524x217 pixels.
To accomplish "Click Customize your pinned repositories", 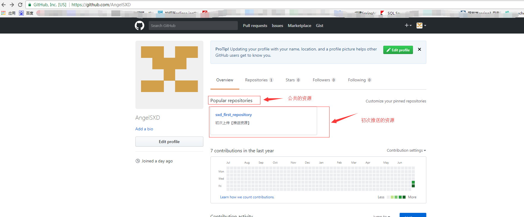I will (396, 101).
